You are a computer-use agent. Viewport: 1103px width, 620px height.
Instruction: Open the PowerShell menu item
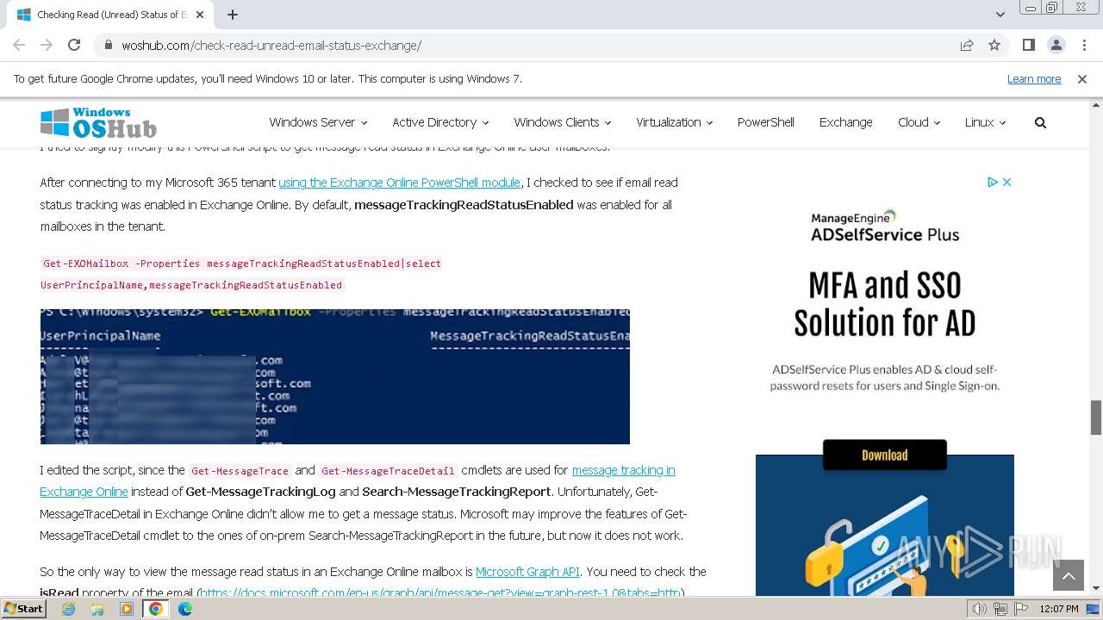pos(765,122)
